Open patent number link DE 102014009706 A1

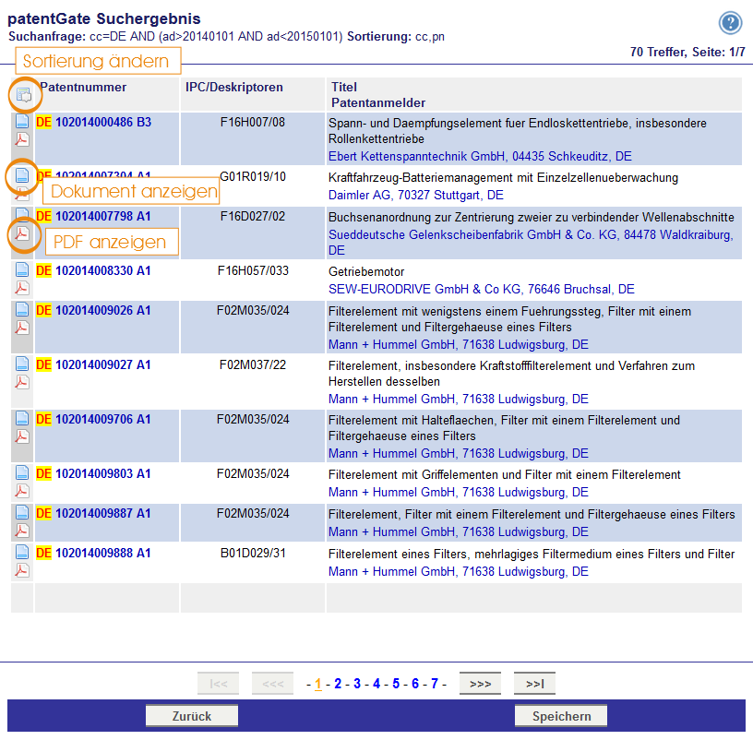93,419
